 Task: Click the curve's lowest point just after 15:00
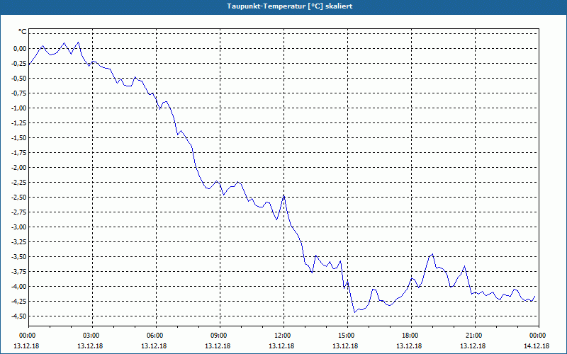pos(355,312)
